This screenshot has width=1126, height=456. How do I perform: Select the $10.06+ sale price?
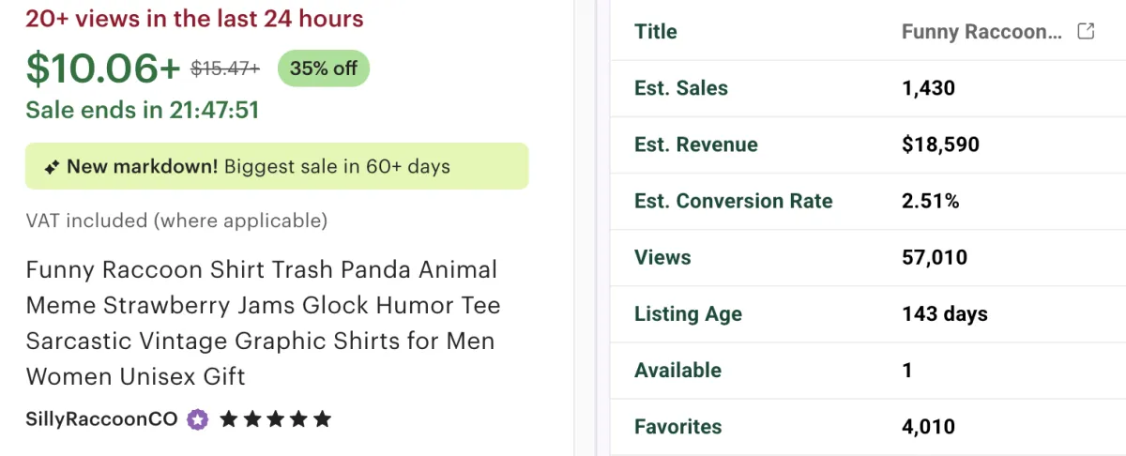(x=102, y=68)
